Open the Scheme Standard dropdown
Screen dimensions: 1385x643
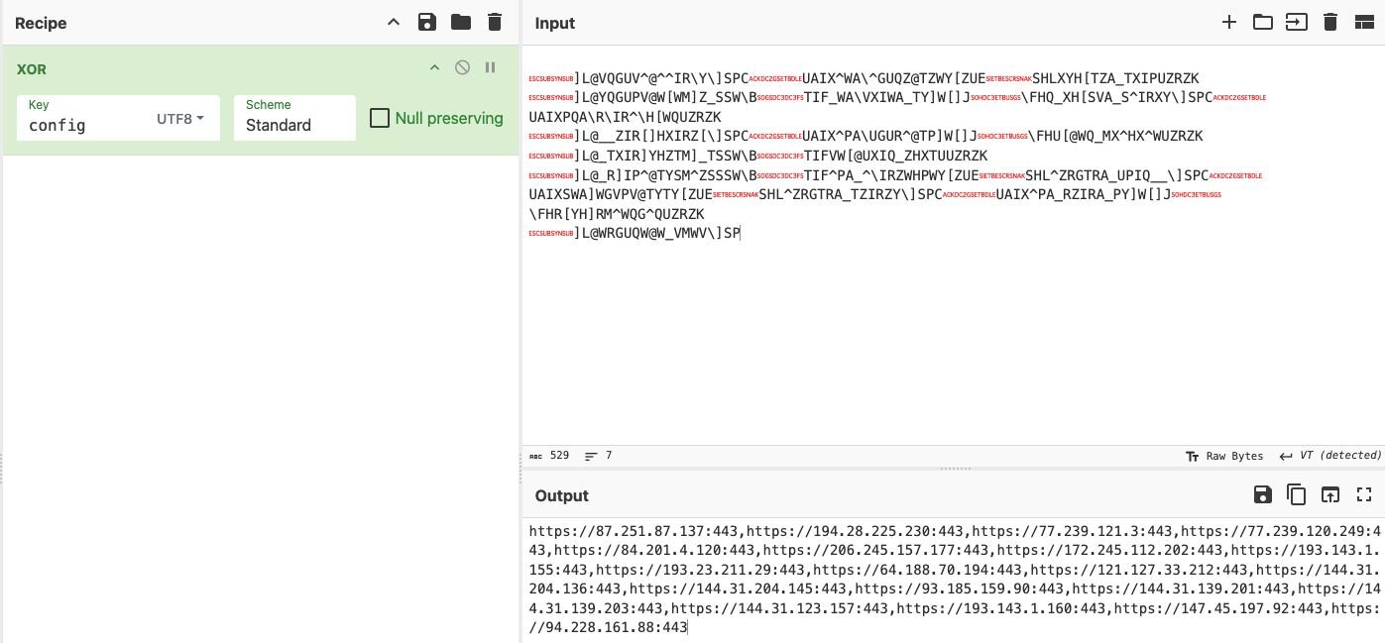click(293, 125)
